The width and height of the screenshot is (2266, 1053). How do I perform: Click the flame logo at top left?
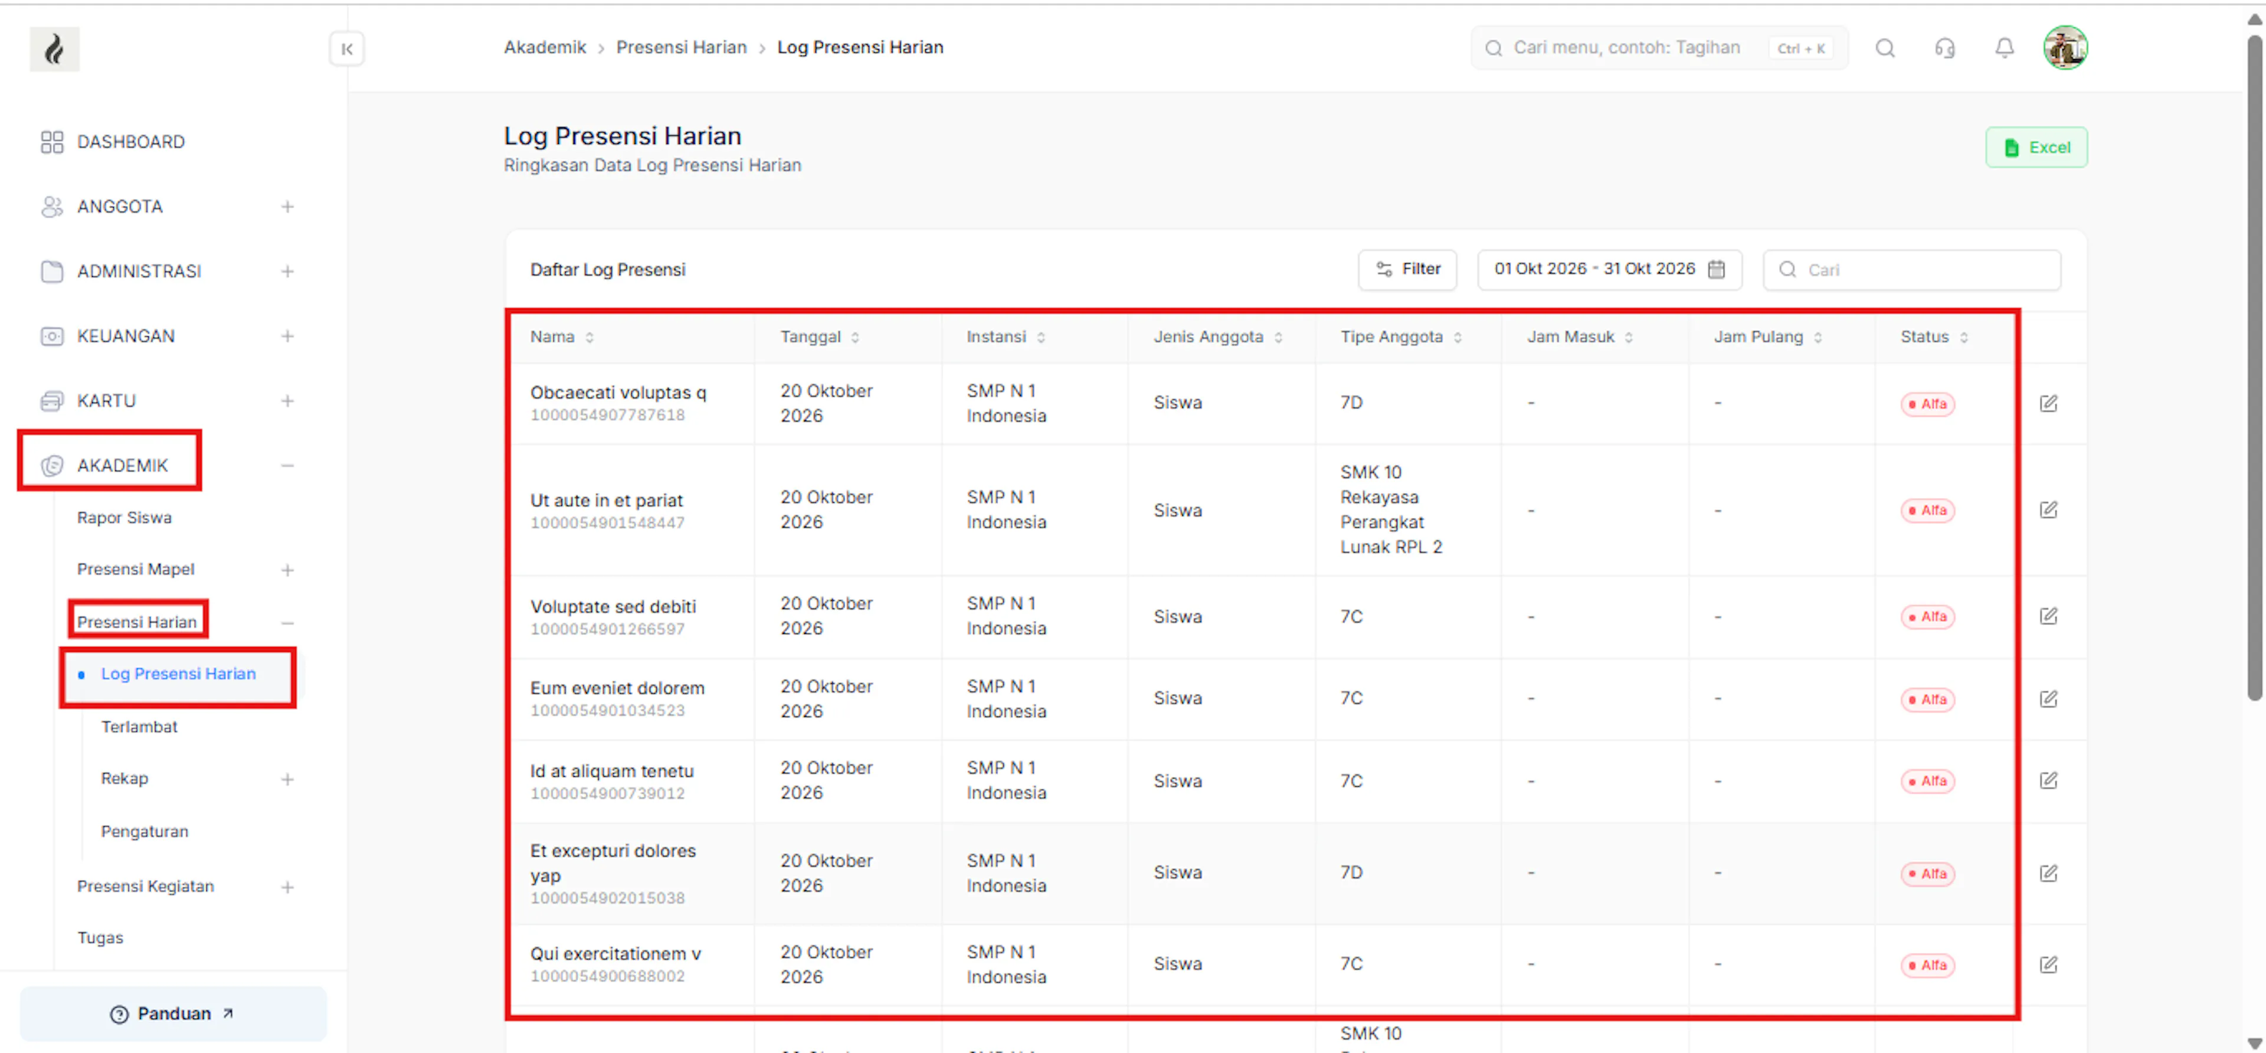[x=54, y=48]
